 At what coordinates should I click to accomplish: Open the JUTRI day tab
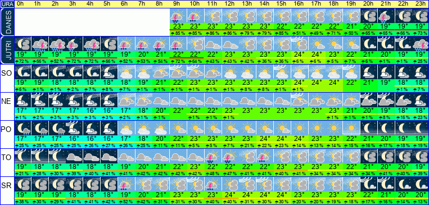point(7,51)
